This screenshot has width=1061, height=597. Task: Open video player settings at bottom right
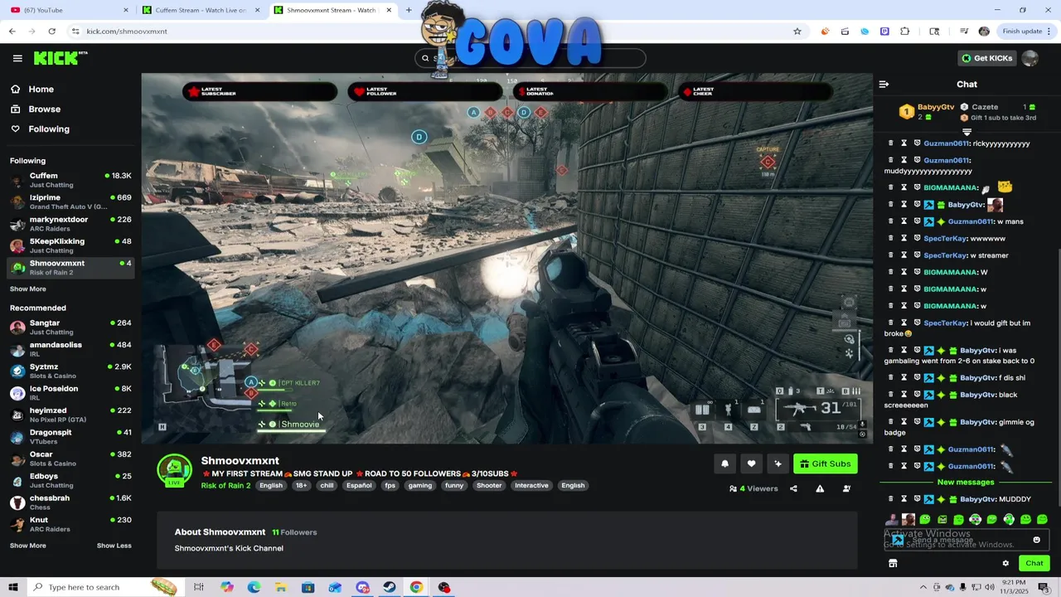(x=862, y=434)
